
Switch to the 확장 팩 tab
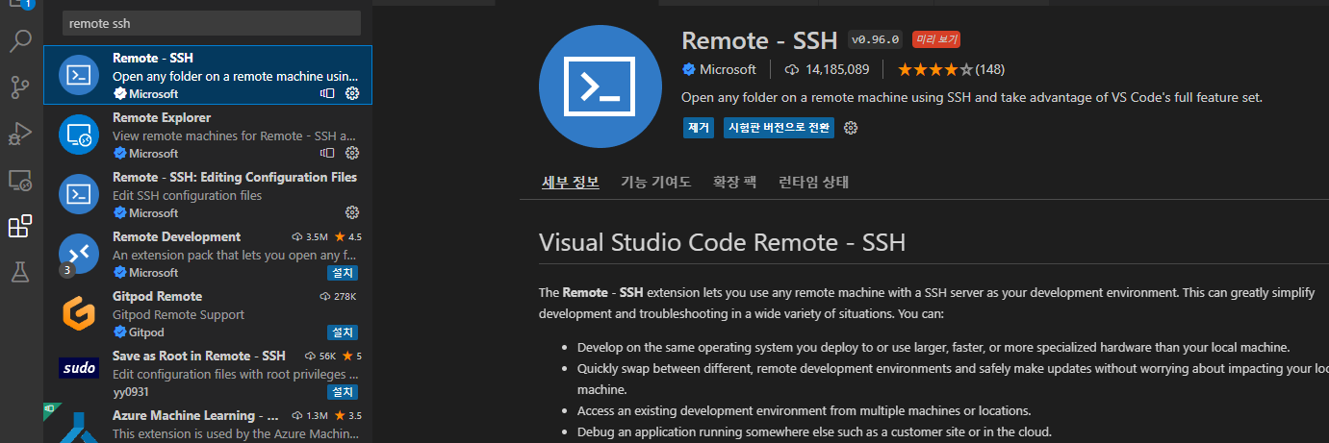click(x=734, y=182)
